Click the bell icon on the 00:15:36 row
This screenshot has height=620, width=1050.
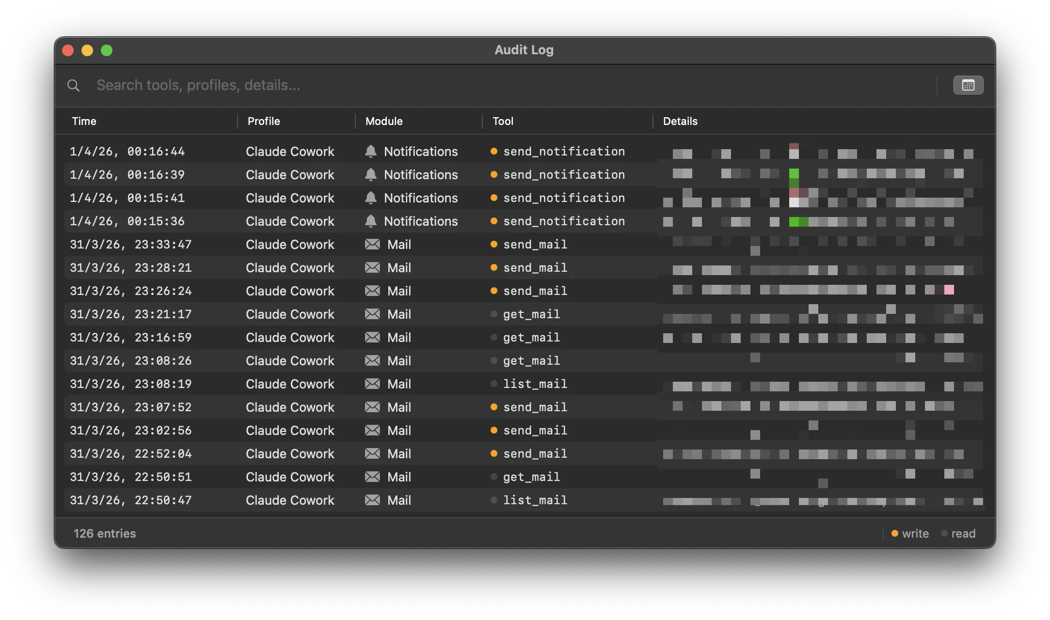click(x=370, y=221)
